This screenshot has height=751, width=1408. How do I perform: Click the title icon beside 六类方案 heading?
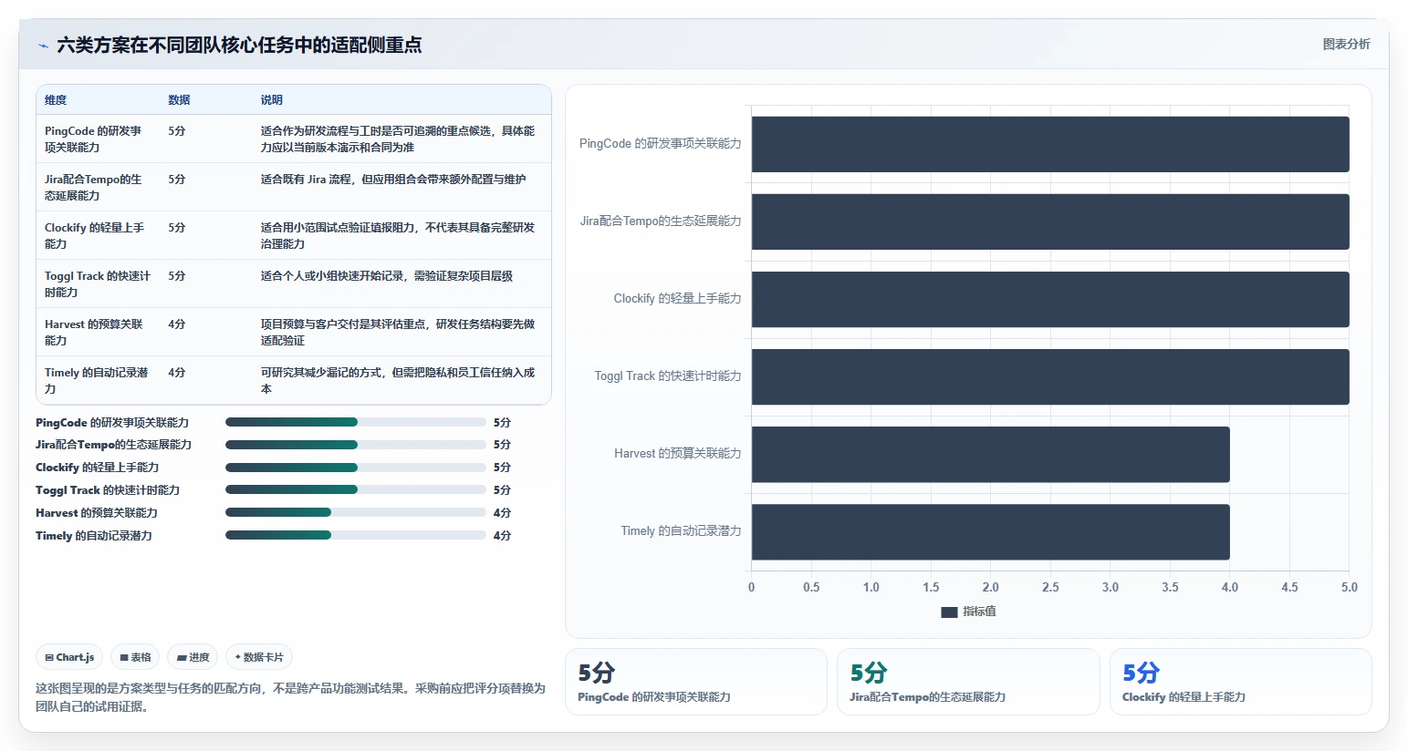coord(43,46)
